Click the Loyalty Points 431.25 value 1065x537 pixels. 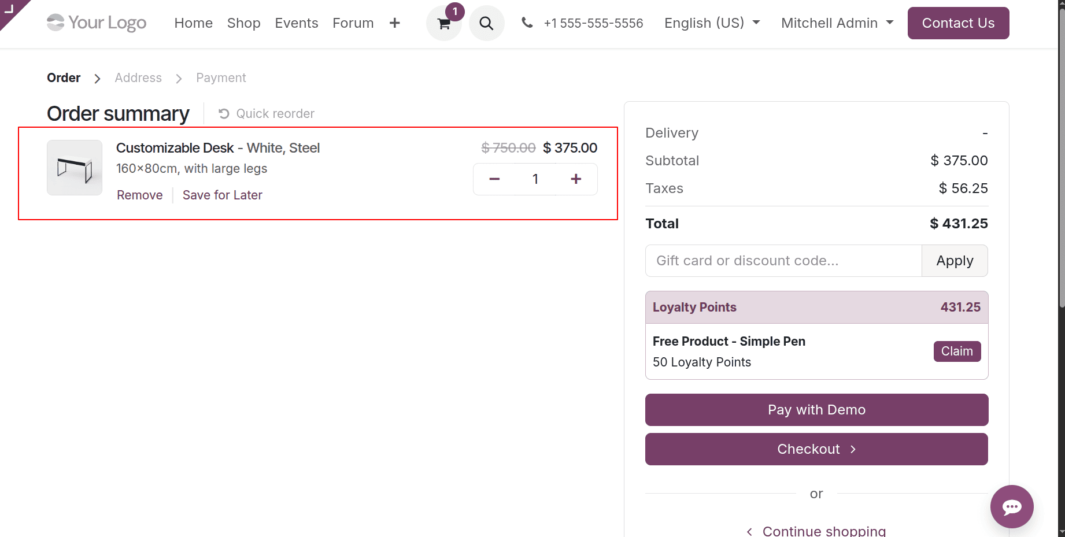click(960, 308)
